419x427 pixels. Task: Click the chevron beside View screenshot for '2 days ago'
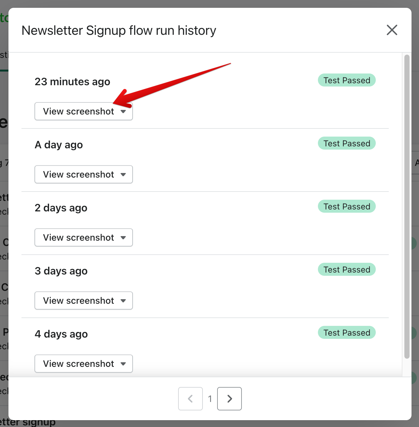click(123, 237)
